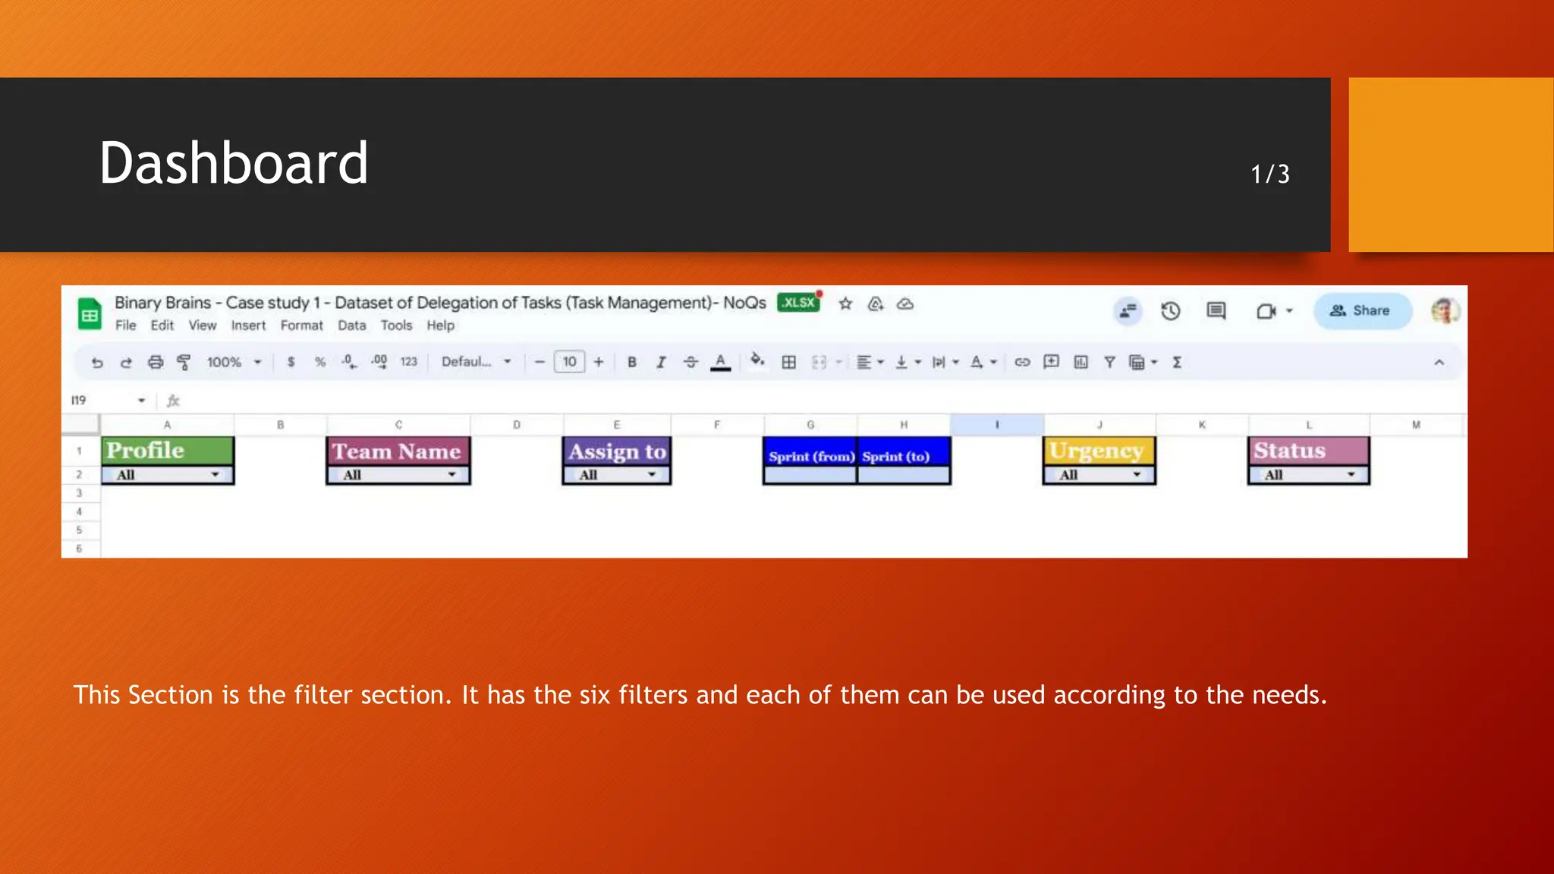The image size is (1554, 874).
Task: Open the Format menu
Action: [301, 325]
